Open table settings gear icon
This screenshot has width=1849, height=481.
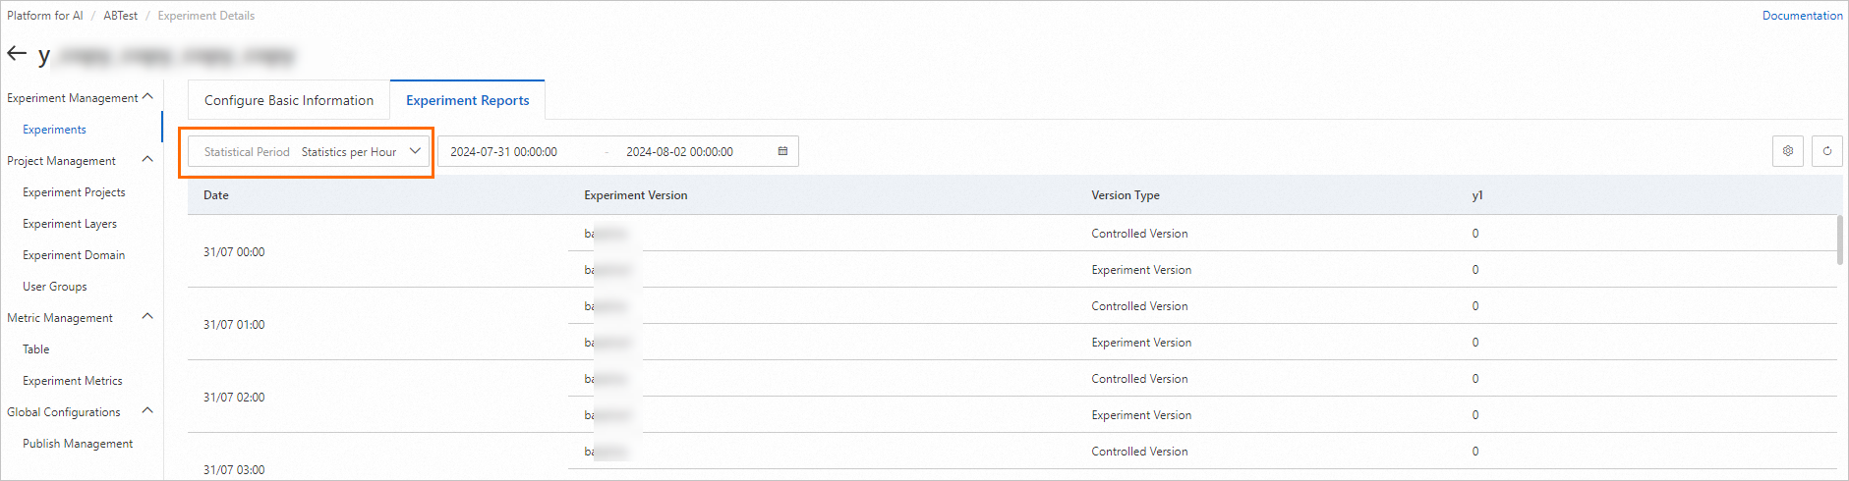[1788, 151]
